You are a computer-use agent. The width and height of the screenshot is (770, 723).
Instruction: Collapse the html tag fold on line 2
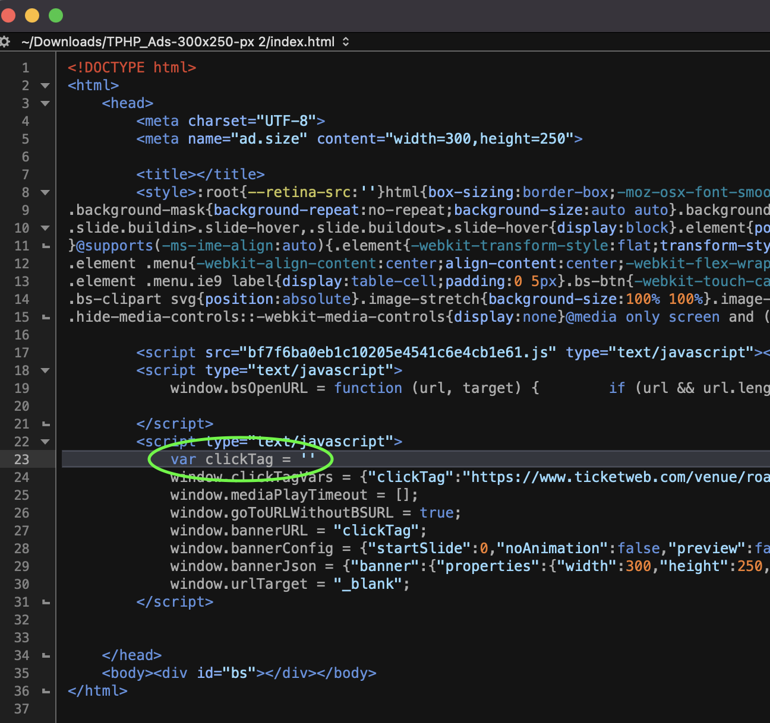pyautogui.click(x=45, y=85)
